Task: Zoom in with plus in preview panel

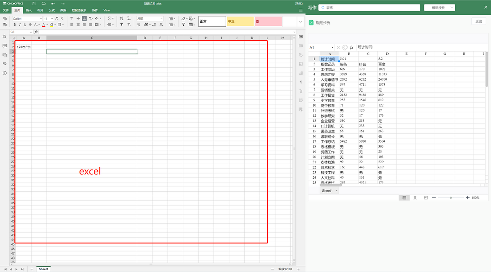Action: [x=467, y=198]
